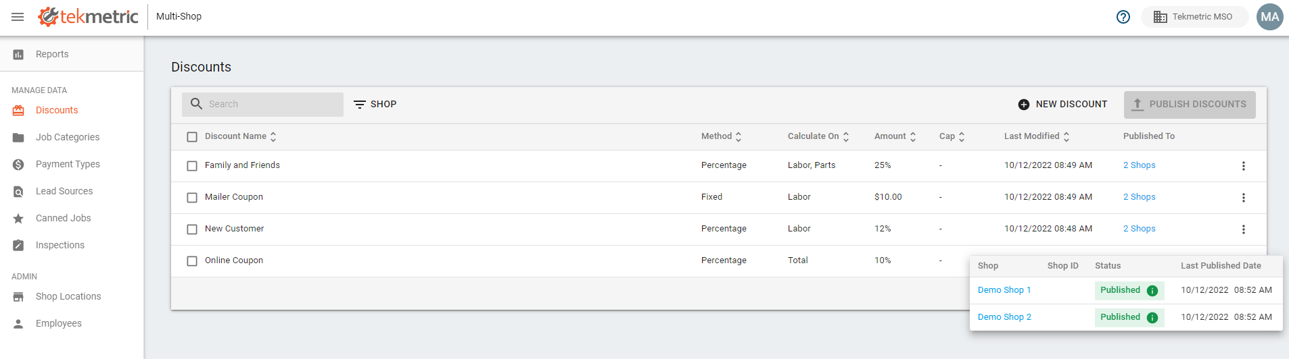
Task: Click the Online Coupon discount name
Action: point(234,260)
